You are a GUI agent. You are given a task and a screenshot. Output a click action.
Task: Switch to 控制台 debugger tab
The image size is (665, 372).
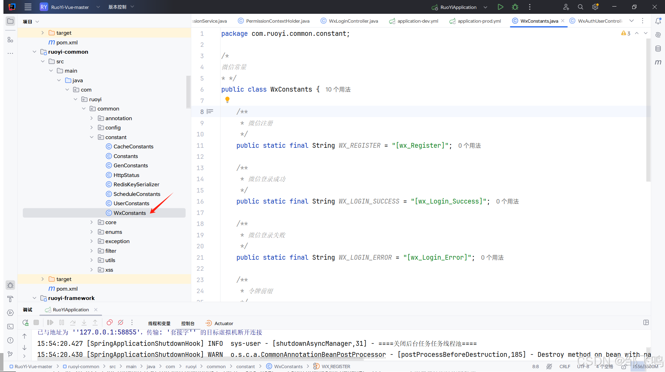[188, 323]
